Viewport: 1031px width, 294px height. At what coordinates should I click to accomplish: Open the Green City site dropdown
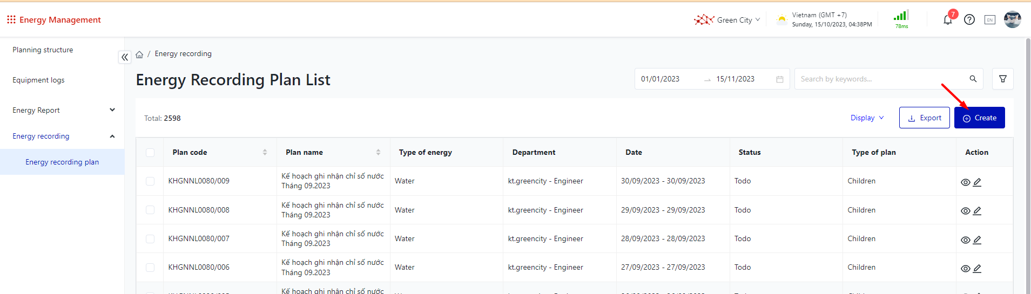point(727,20)
